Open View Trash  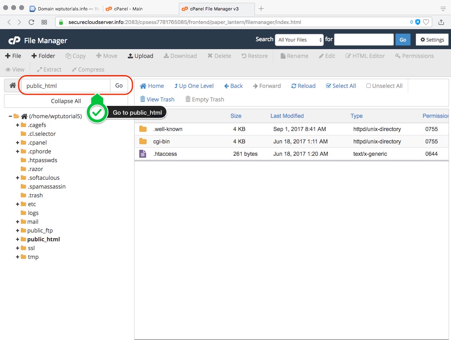157,99
